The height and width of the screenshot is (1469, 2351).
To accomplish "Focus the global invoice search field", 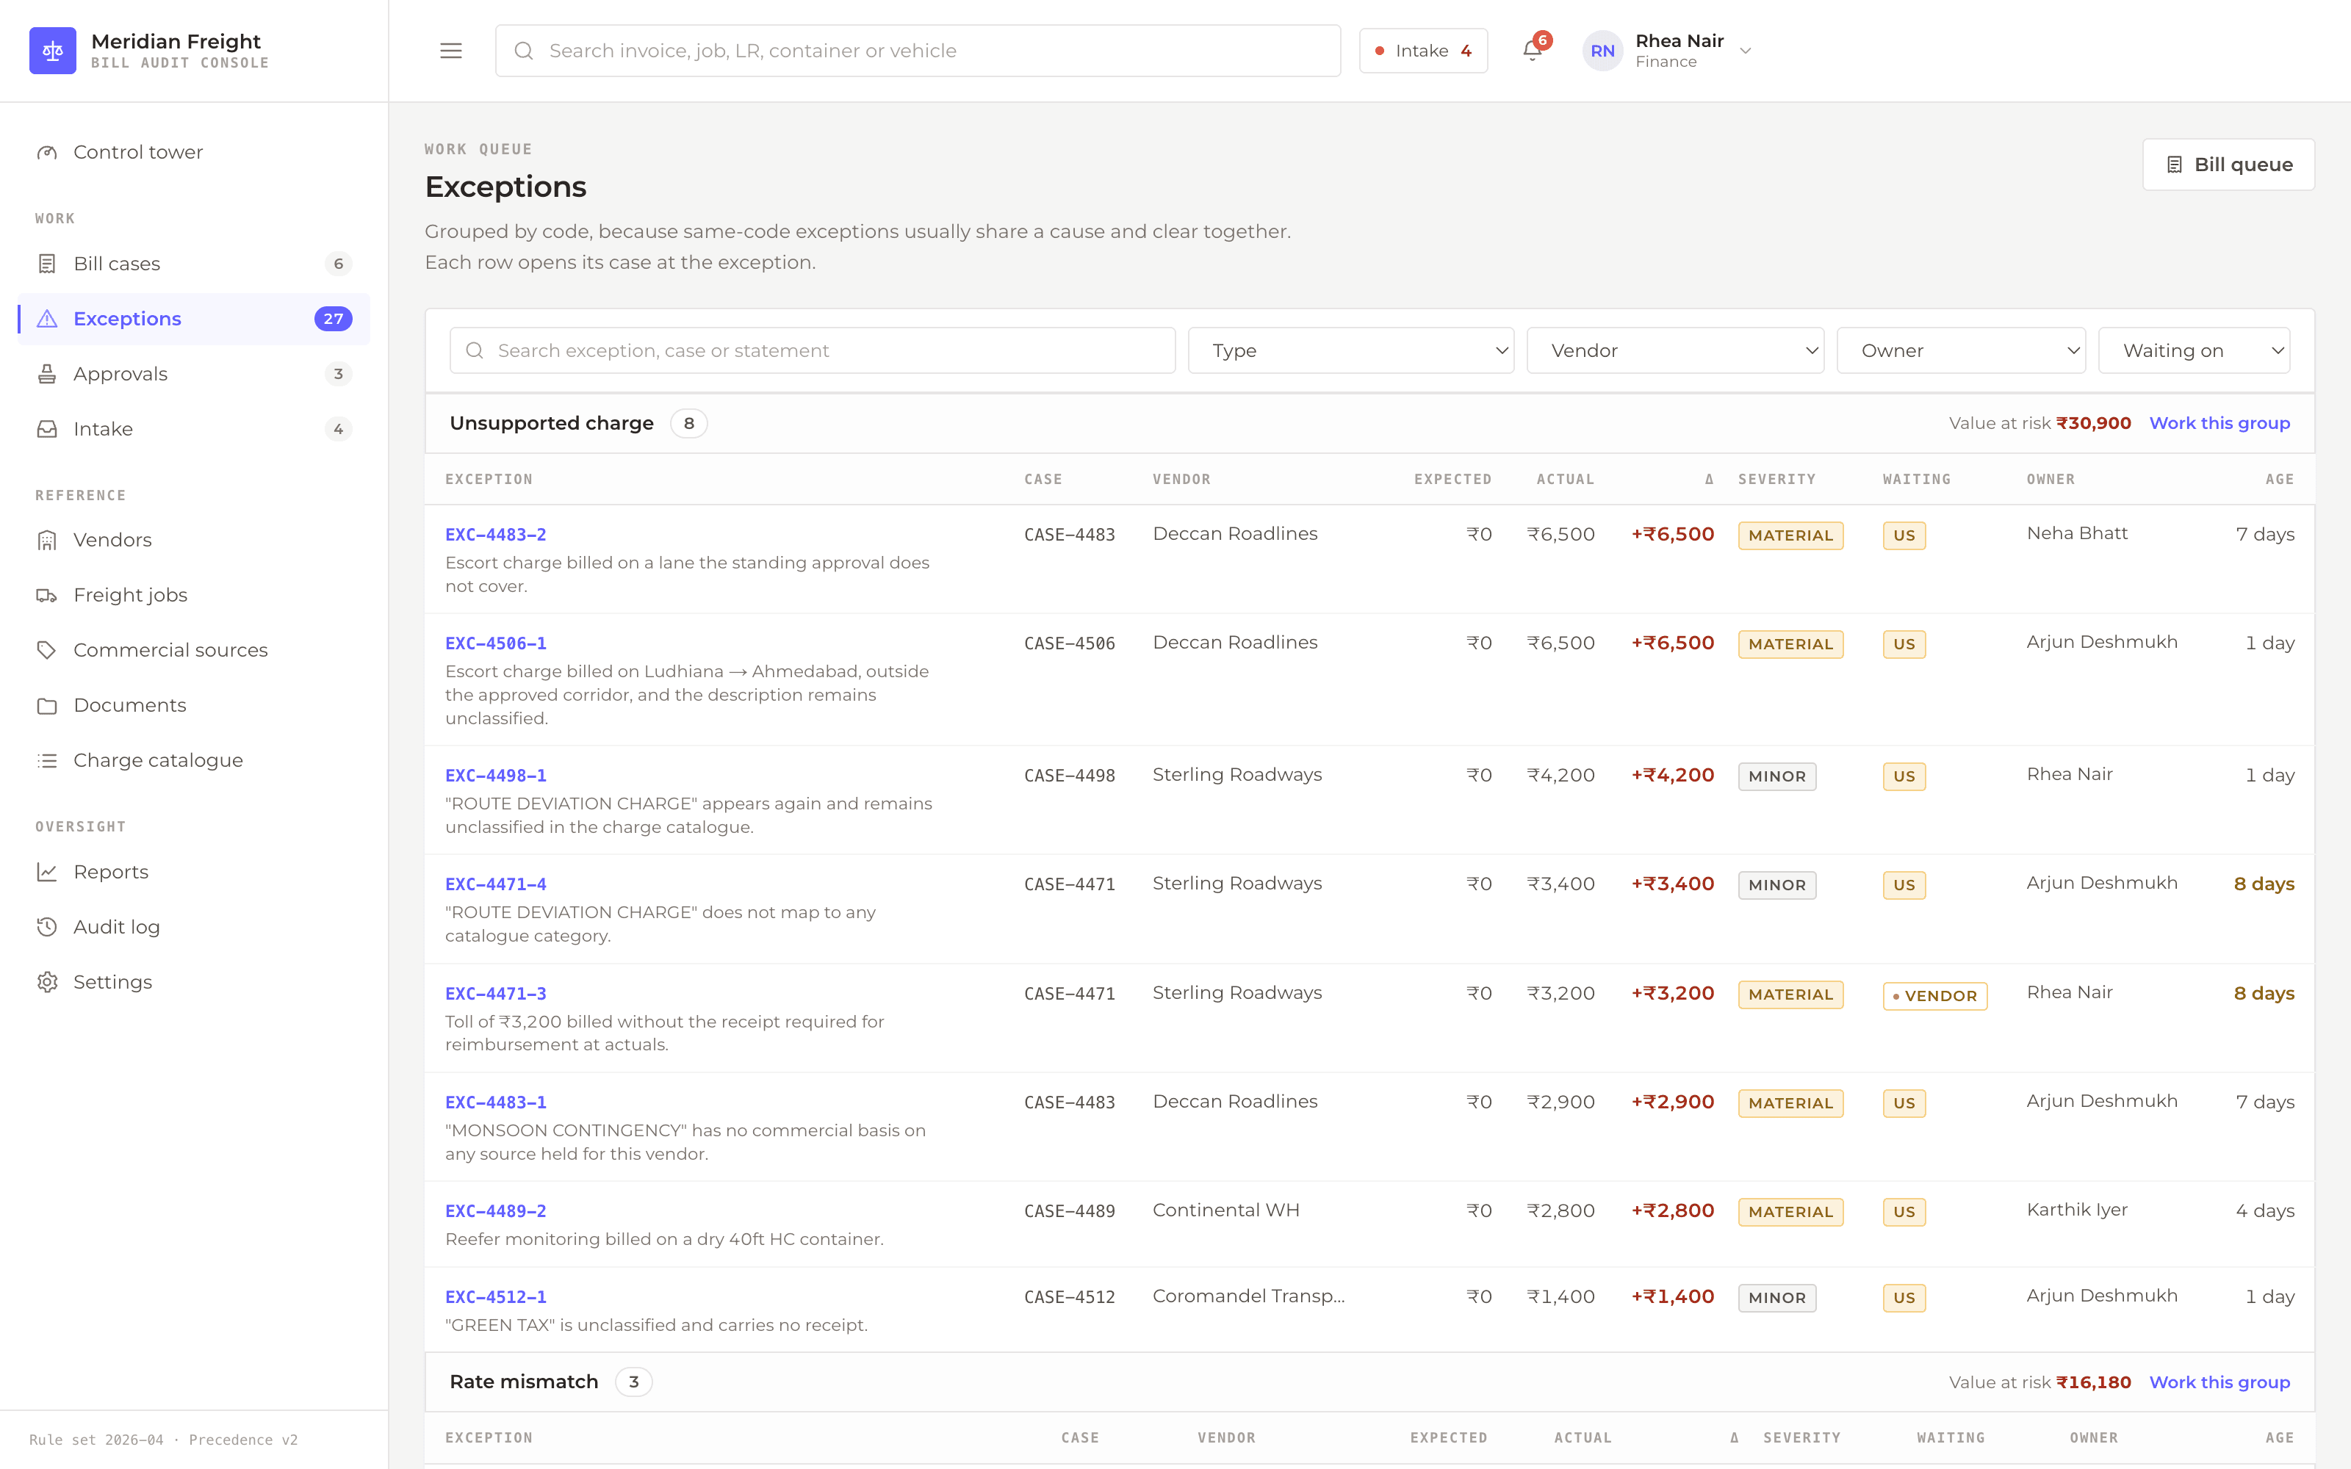I will click(x=918, y=51).
